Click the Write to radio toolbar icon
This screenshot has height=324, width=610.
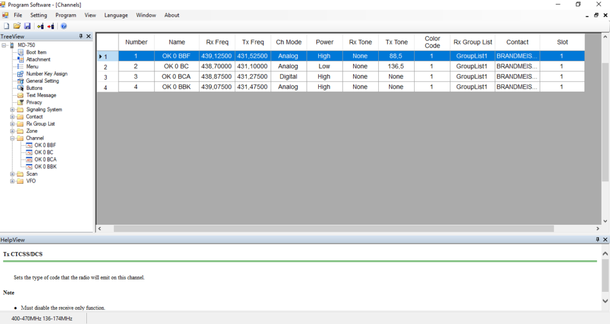51,26
